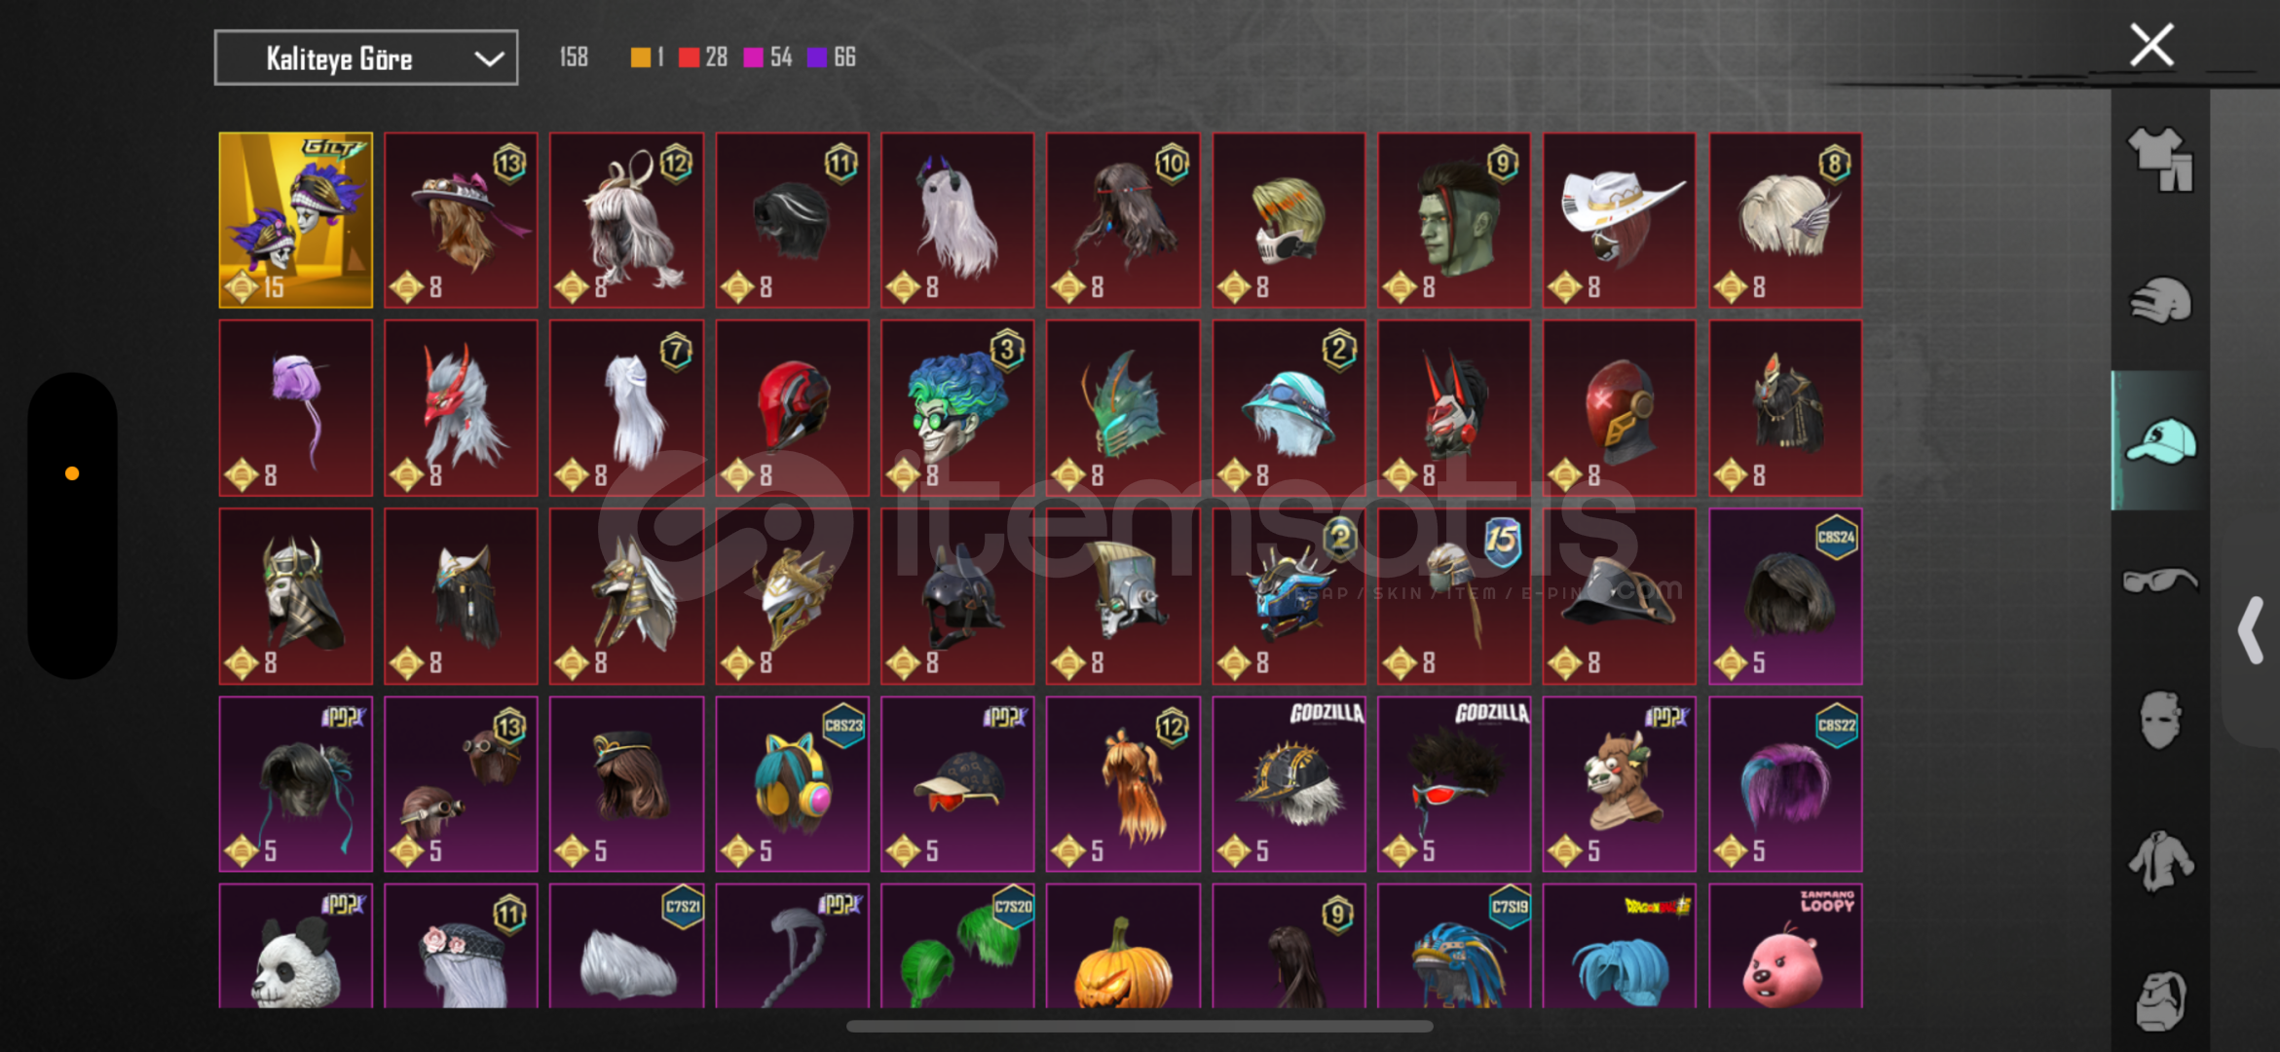Select the panda head item
The width and height of the screenshot is (2280, 1052).
coord(296,946)
